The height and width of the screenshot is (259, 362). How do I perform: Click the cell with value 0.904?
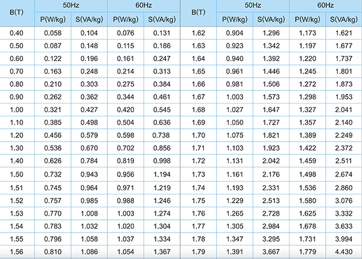point(235,33)
